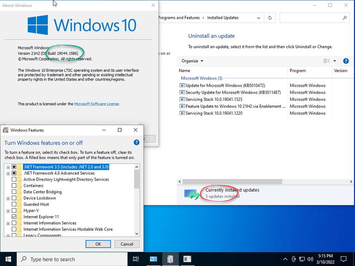Expand the Hyper-V tree node

[x=8, y=211]
